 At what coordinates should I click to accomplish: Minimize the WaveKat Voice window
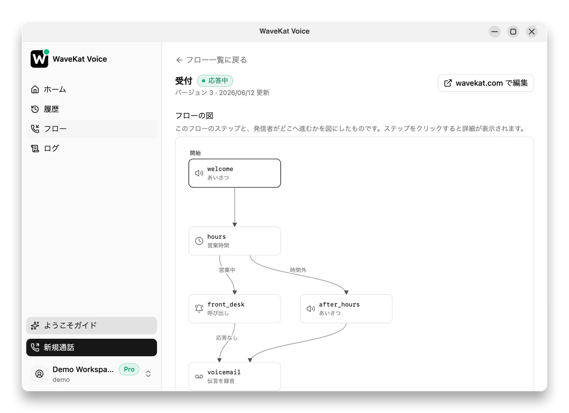(x=495, y=32)
